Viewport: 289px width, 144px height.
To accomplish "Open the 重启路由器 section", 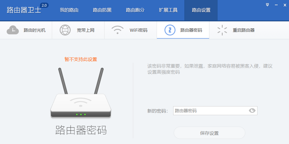I will coord(235,30).
